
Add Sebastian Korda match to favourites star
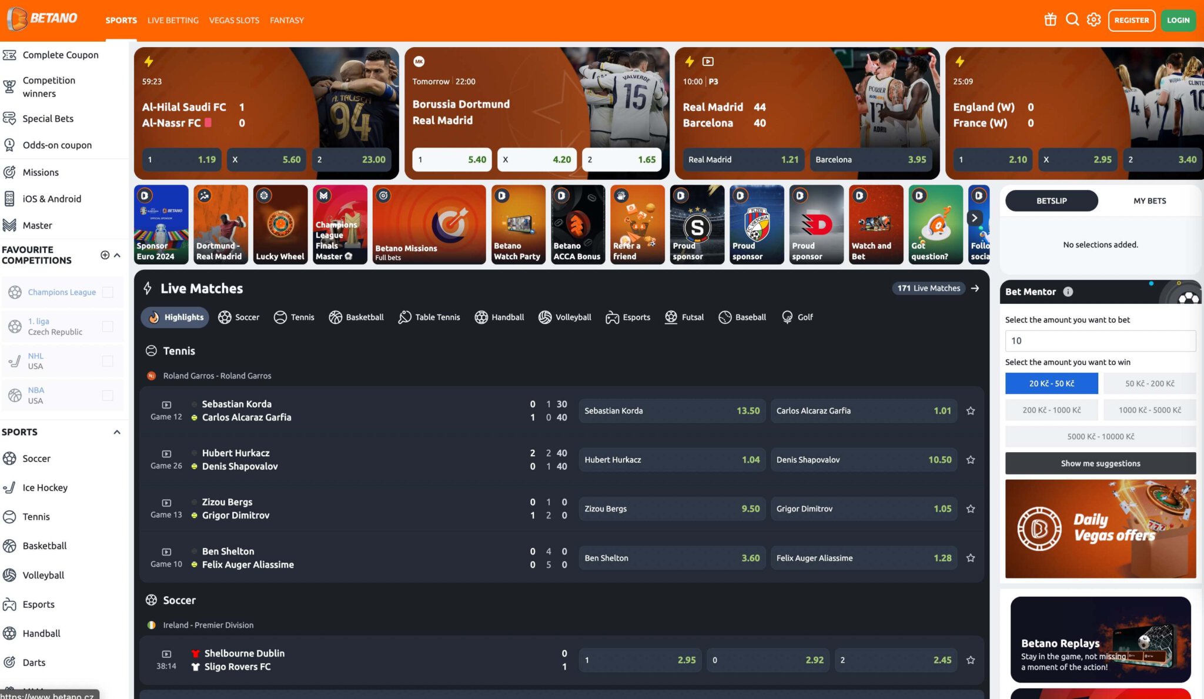(x=971, y=411)
